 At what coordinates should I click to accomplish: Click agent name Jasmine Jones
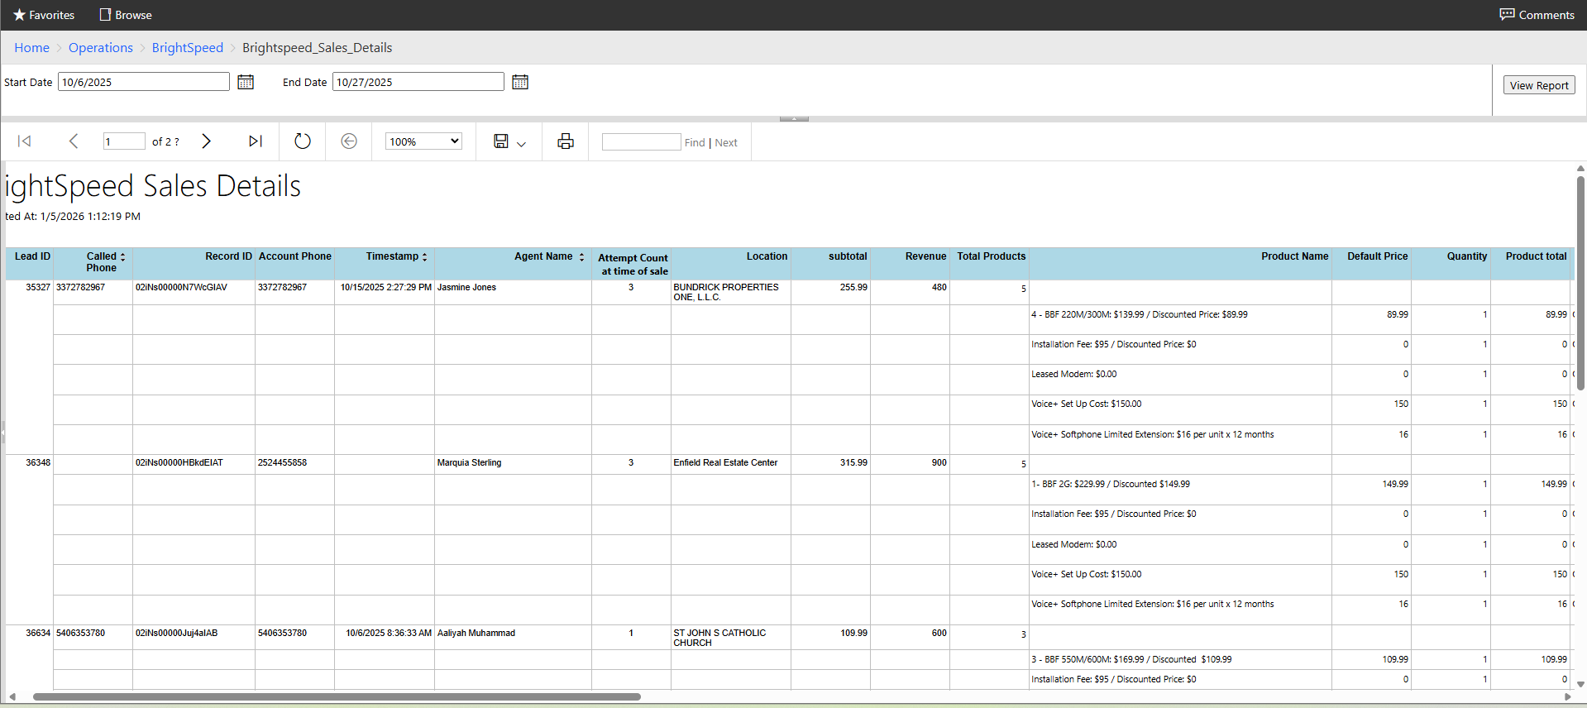(x=466, y=288)
